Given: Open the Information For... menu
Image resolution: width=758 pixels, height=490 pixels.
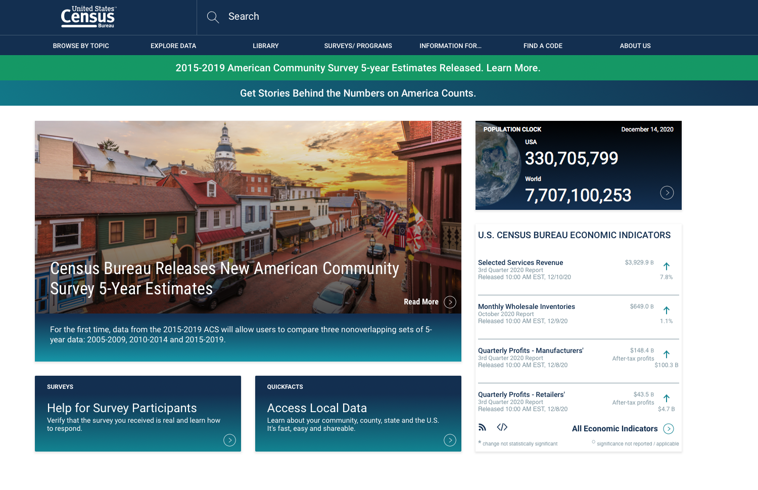Looking at the screenshot, I should coord(450,46).
